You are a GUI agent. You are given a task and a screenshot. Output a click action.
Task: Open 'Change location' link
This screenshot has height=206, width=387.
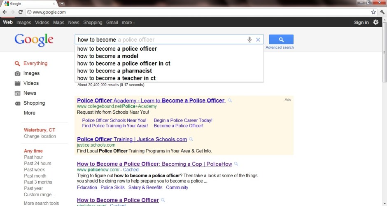pyautogui.click(x=40, y=136)
